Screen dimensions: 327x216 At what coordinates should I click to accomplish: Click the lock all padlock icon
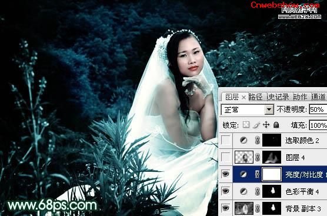276,125
